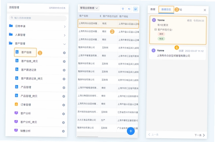Open settings gear for 客户跟进记录_拷贝
215x142 pixels.
[64, 79]
